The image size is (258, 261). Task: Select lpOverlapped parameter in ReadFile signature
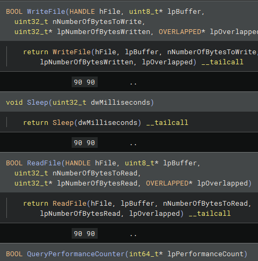pyautogui.click(x=222, y=183)
